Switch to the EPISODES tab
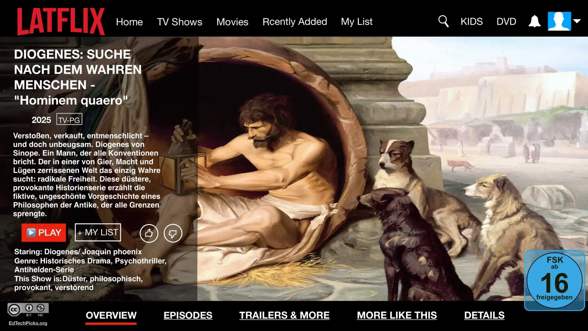Image resolution: width=588 pixels, height=331 pixels. (188, 315)
